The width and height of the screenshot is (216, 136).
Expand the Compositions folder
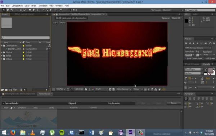click(2, 45)
